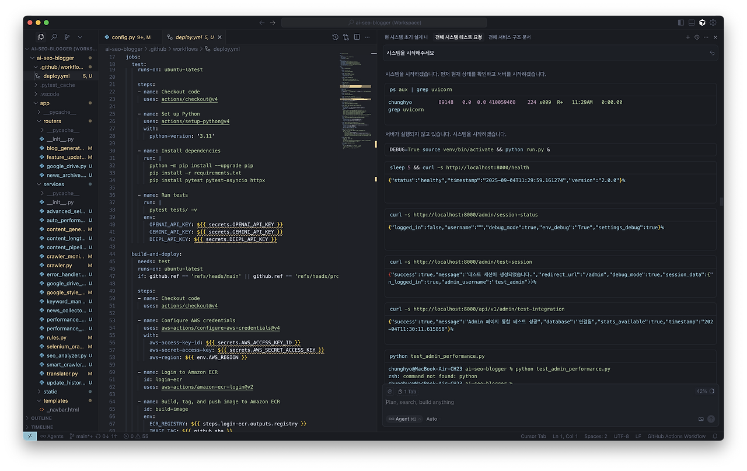Screen dimensions: 747x471
Task: Open chat panel more options
Action: click(x=706, y=37)
